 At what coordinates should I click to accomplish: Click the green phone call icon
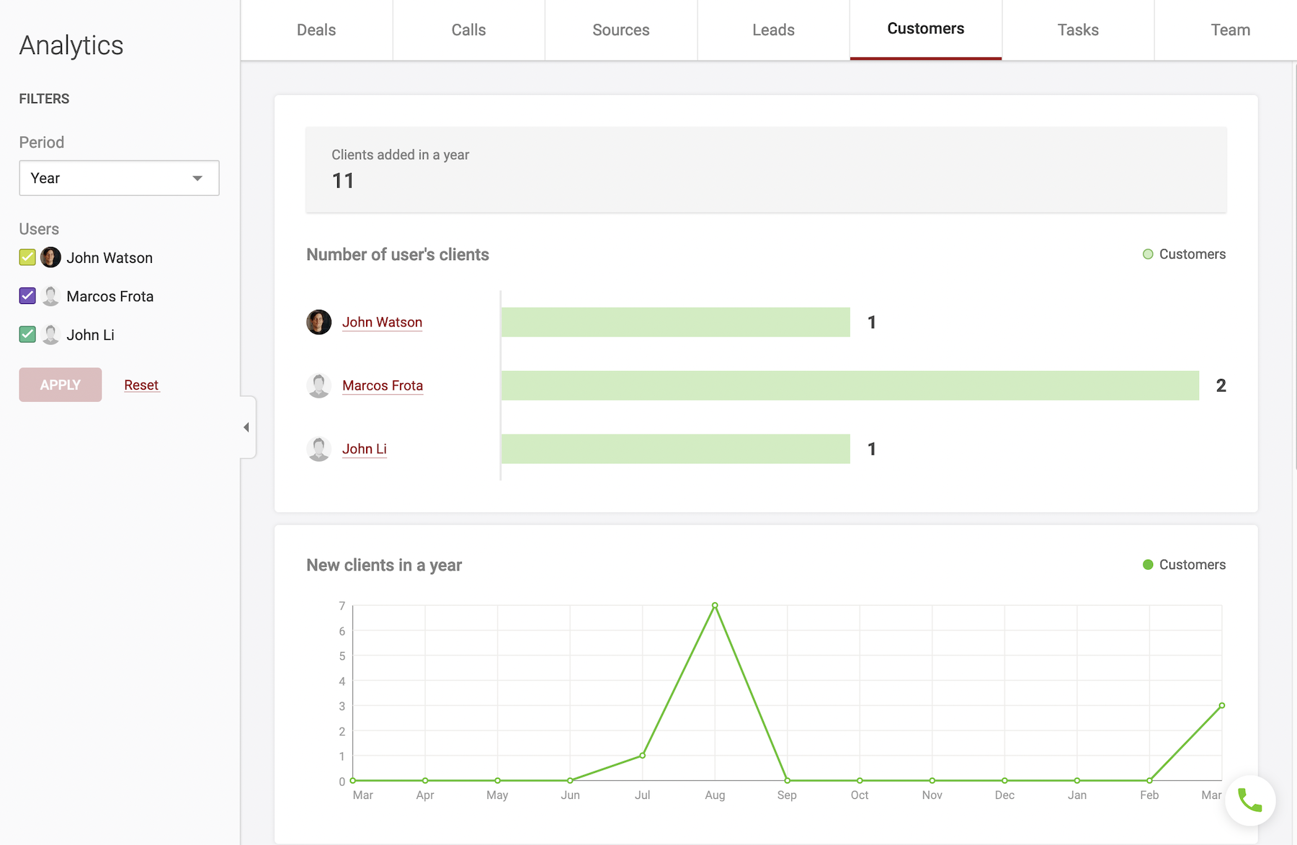pos(1250,800)
